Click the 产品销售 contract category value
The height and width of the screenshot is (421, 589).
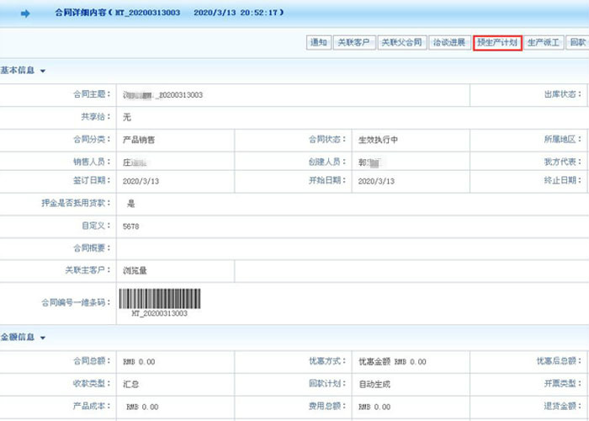tap(139, 140)
